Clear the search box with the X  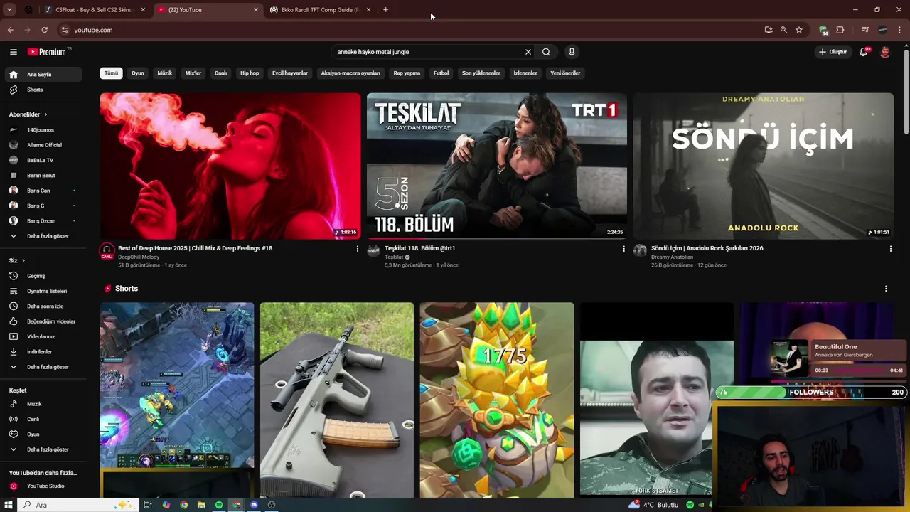(x=528, y=52)
